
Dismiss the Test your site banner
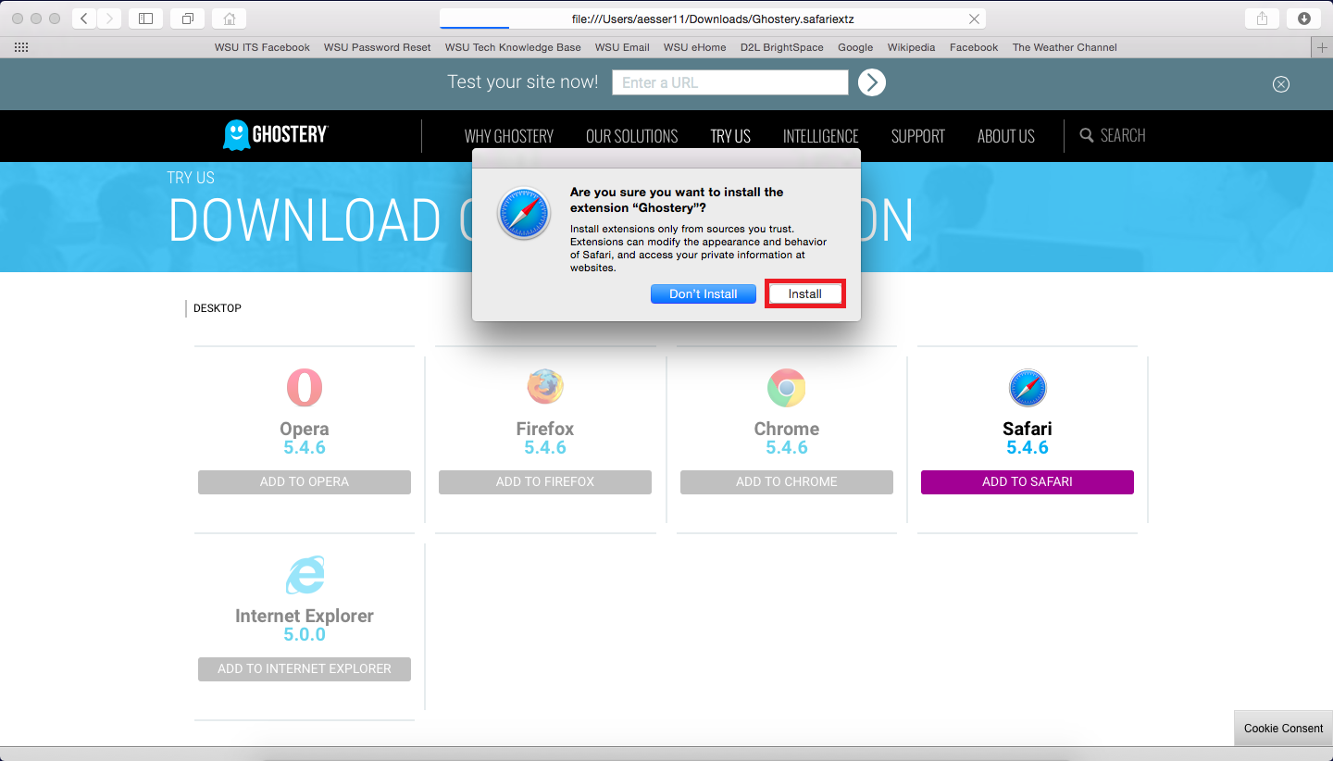point(1280,84)
